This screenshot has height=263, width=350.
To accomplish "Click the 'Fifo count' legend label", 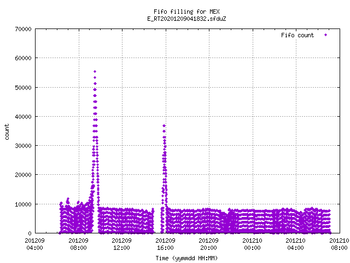I will point(297,35).
